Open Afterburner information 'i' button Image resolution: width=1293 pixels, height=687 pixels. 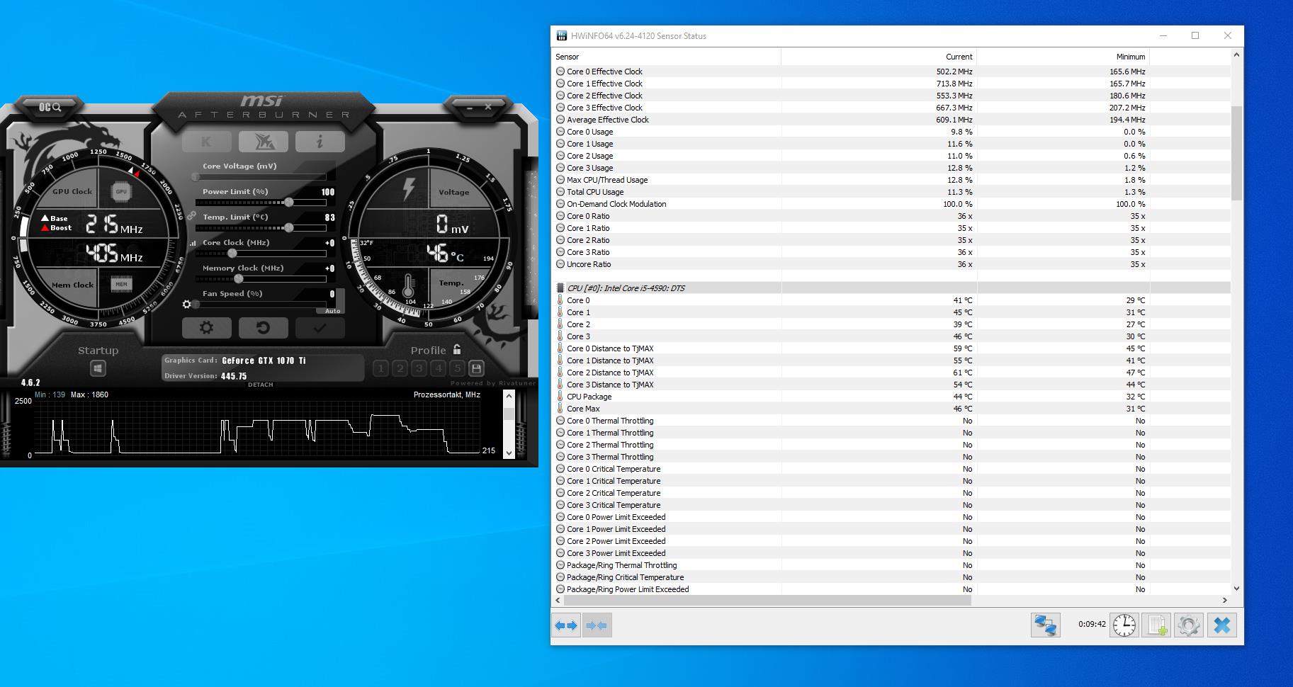point(320,142)
